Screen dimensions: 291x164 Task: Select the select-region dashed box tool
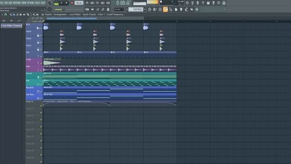[31, 15]
